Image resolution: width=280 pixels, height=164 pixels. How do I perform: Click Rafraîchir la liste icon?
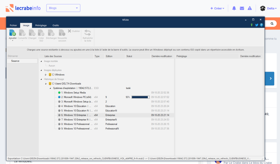(x=88, y=33)
